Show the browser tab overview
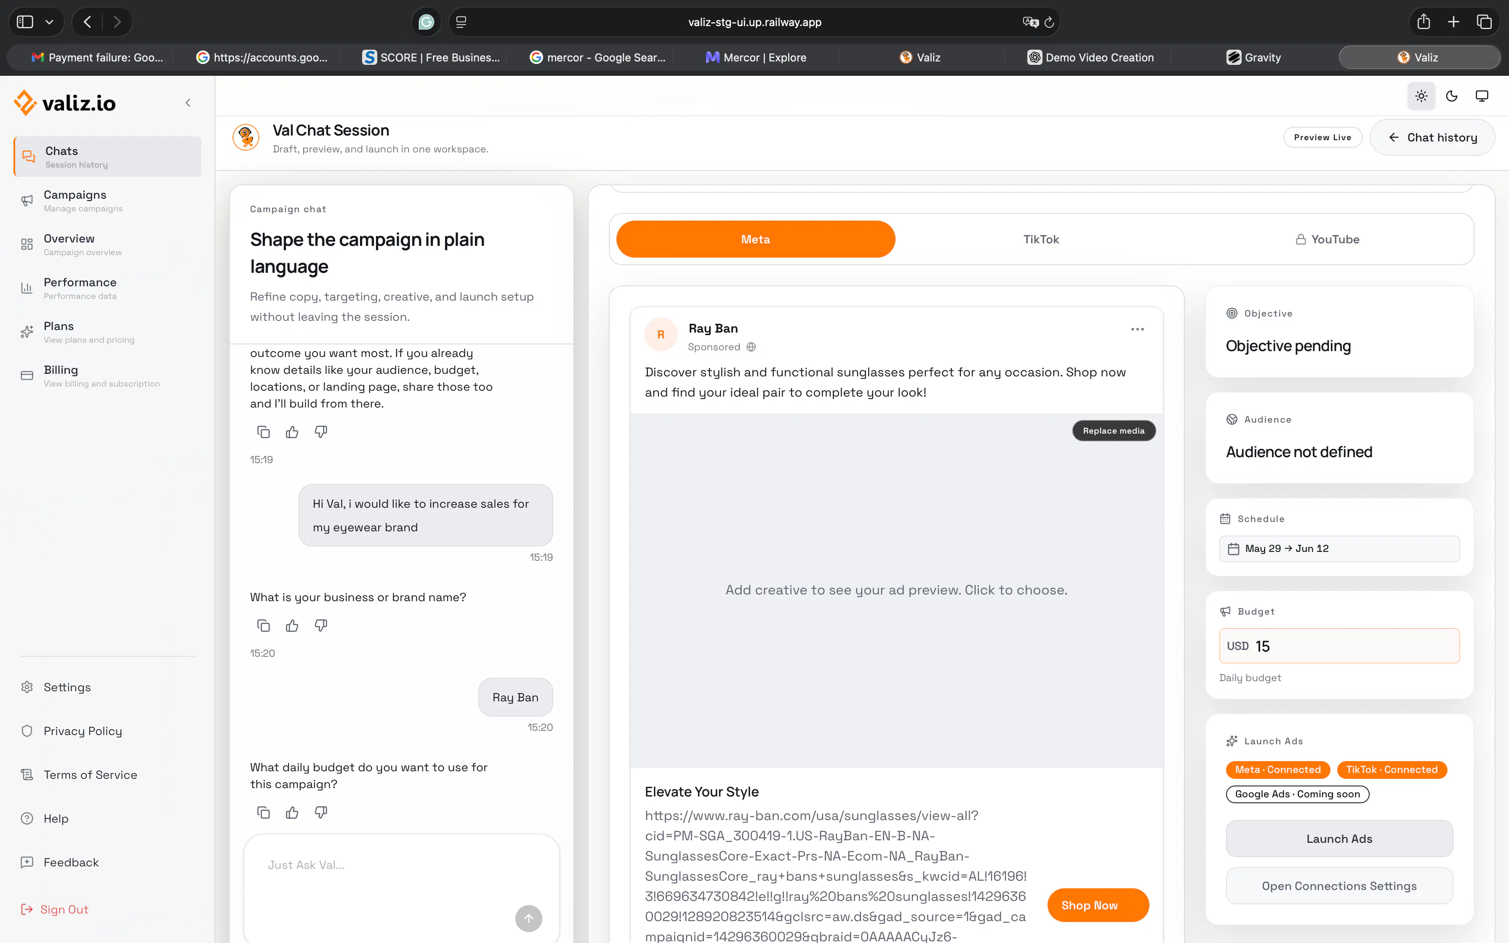 pos(1484,22)
